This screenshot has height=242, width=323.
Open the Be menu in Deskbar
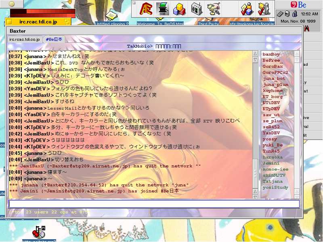tap(299, 4)
